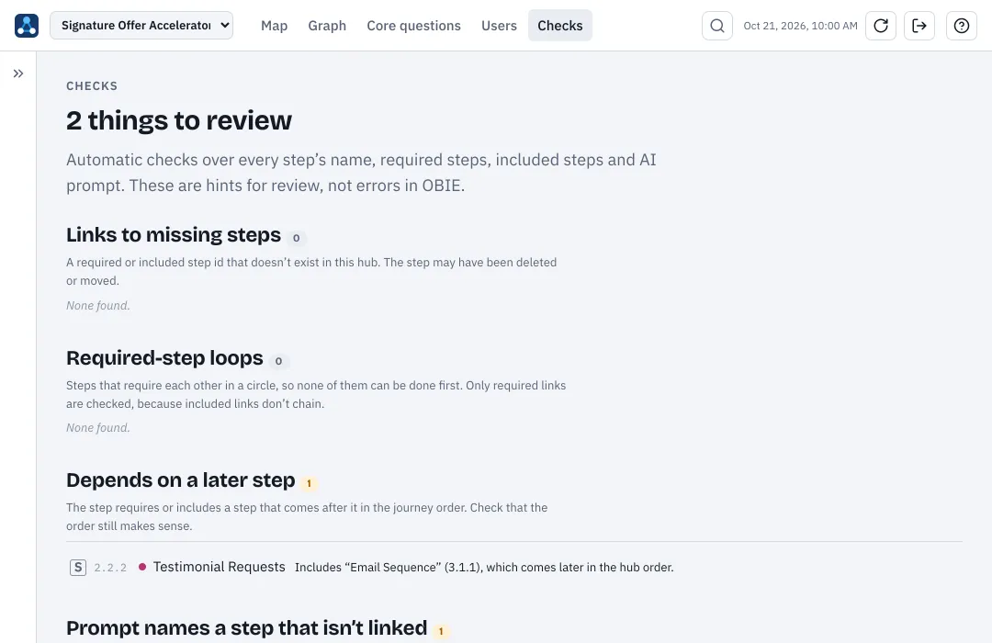
Task: Click the step number 2.2.2
Action: tap(110, 568)
